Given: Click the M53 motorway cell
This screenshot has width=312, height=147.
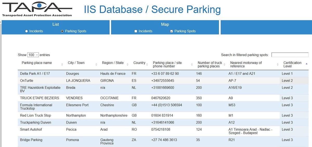Looking at the screenshot, I should pos(232,105).
